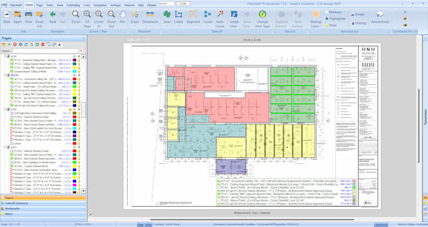Click the red clear-search button
Image resolution: width=428 pixels, height=227 pixels.
point(81,51)
